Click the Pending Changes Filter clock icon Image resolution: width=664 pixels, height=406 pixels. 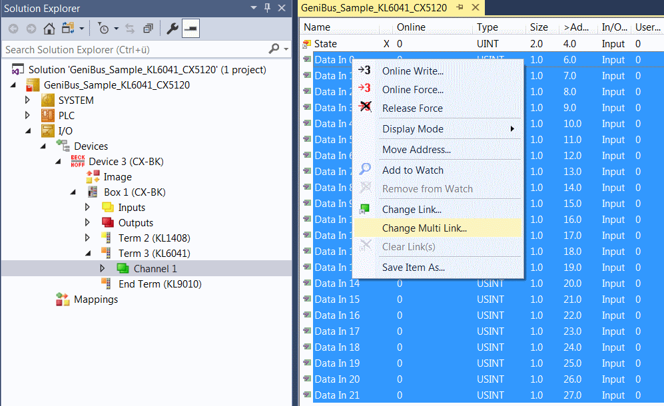pyautogui.click(x=103, y=29)
